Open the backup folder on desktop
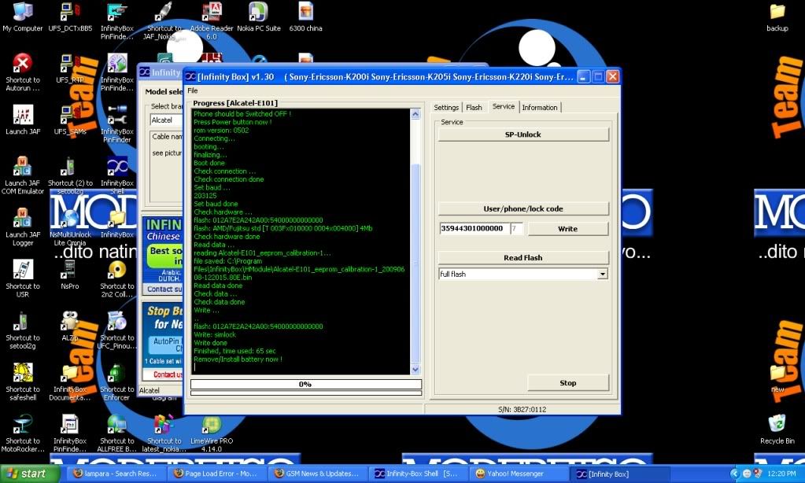Viewport: 805px width, 483px height. pyautogui.click(x=777, y=13)
